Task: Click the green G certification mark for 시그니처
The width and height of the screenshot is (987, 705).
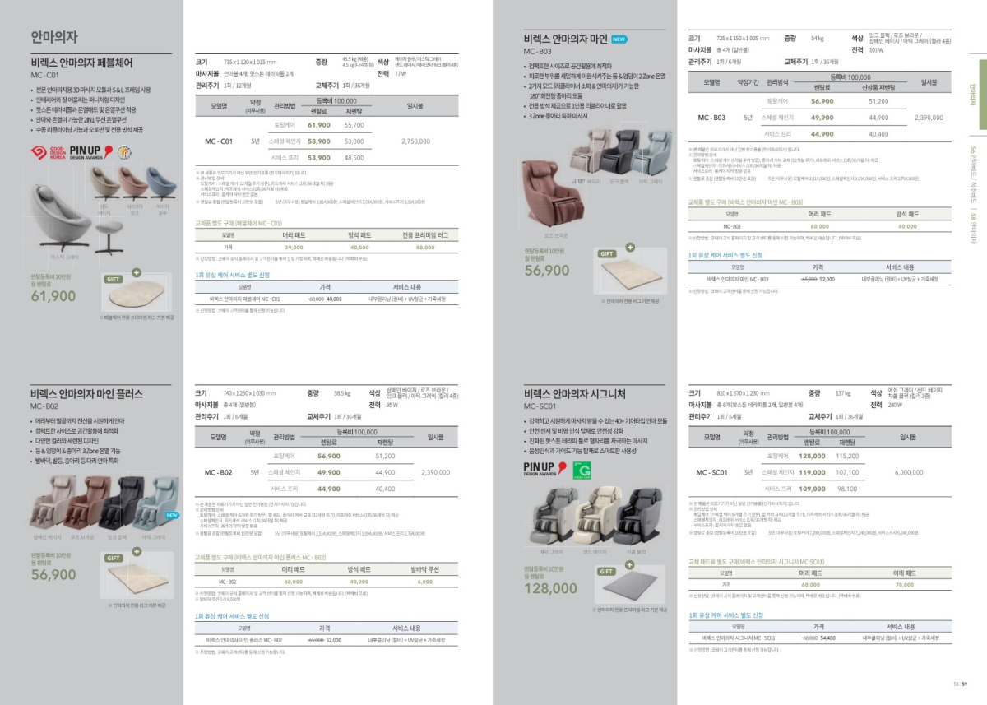Action: coord(582,470)
